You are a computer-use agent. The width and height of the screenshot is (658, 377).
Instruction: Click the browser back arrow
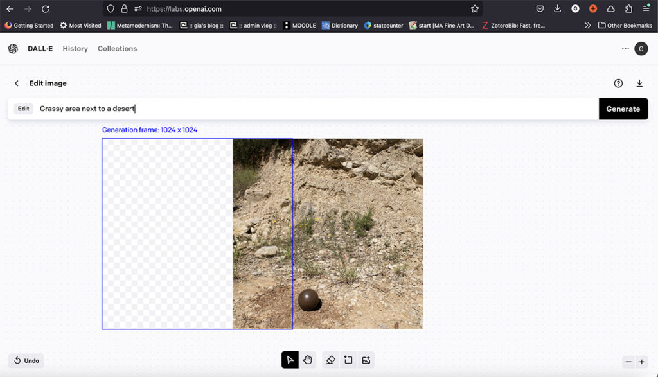pos(10,9)
